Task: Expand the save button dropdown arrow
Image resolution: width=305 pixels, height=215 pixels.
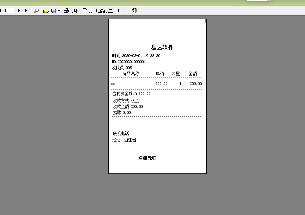Action: coord(59,11)
